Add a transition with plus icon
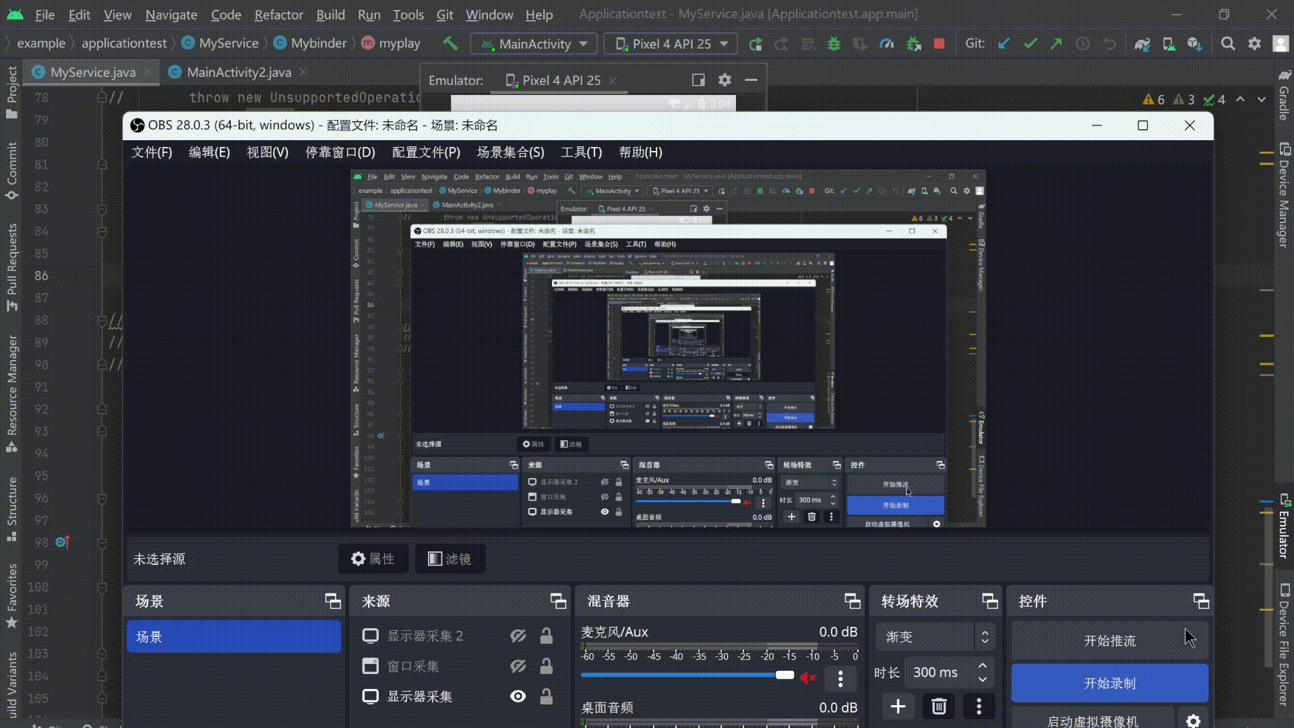The width and height of the screenshot is (1294, 728). [898, 706]
